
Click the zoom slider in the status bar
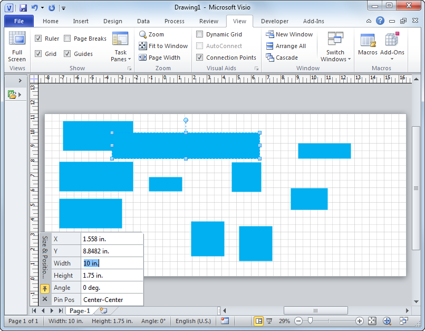(x=311, y=321)
